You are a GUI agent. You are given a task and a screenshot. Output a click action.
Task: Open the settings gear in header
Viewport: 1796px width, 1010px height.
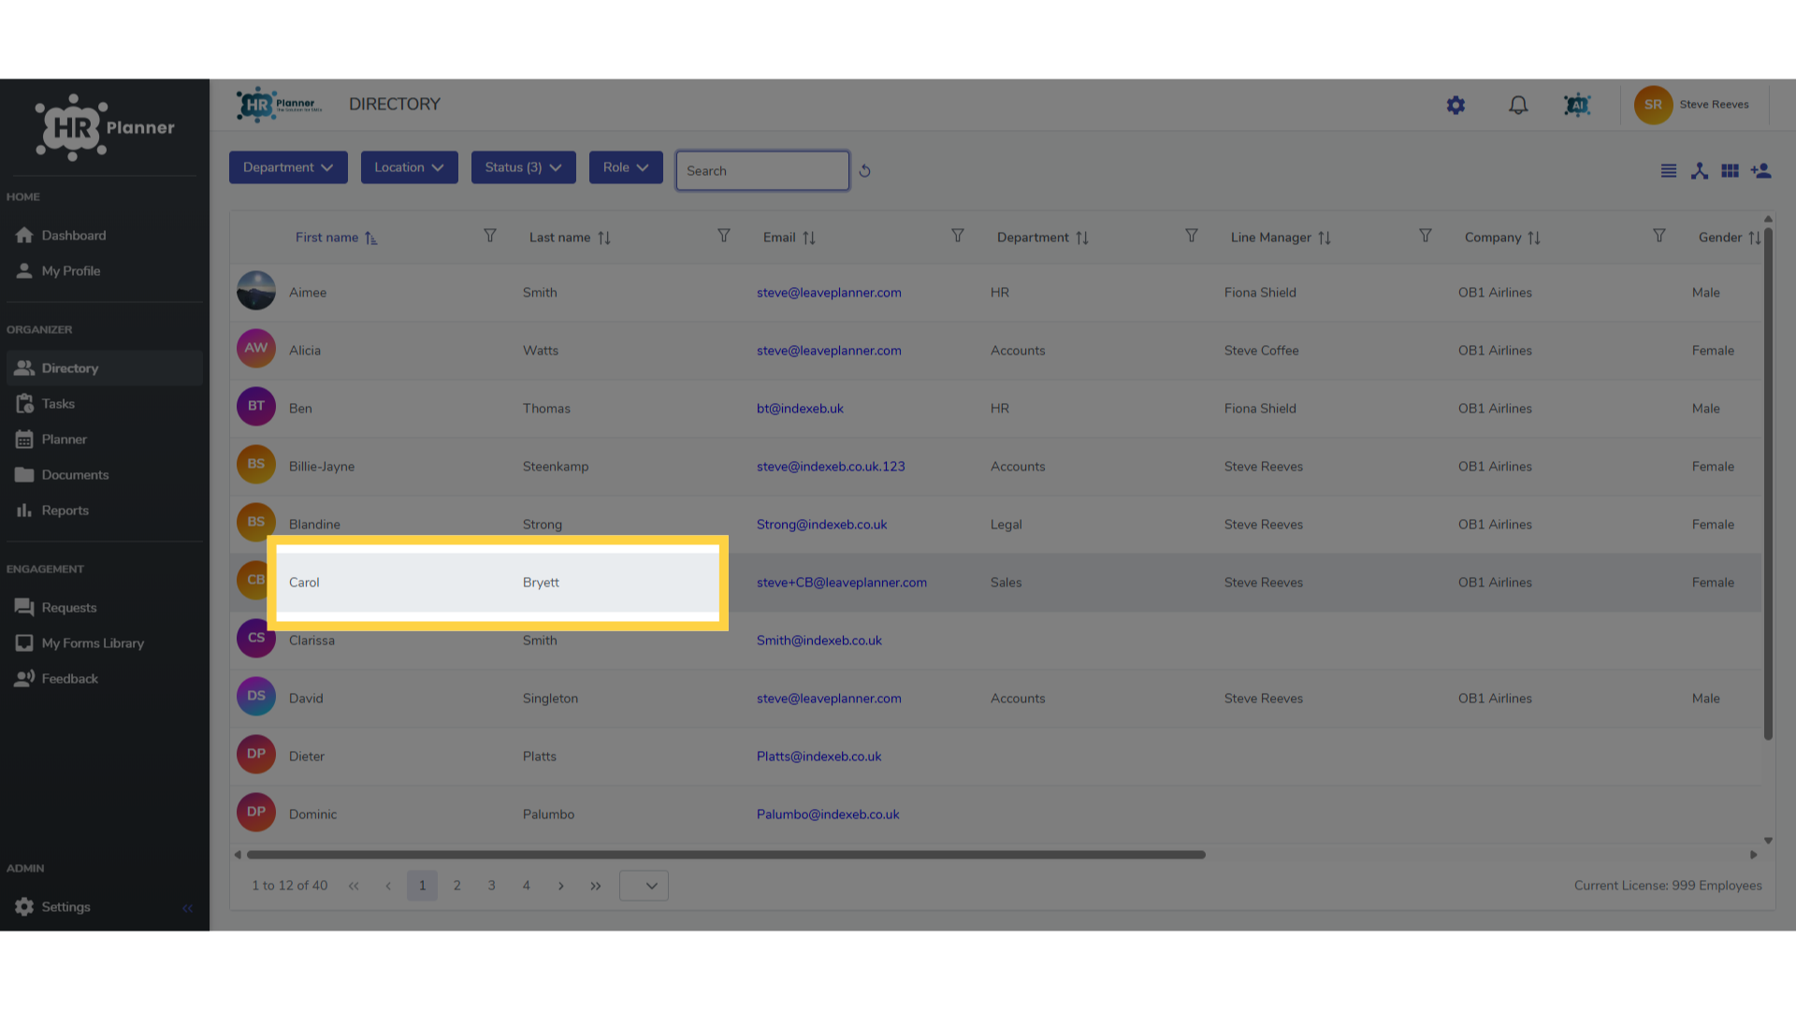coord(1456,106)
